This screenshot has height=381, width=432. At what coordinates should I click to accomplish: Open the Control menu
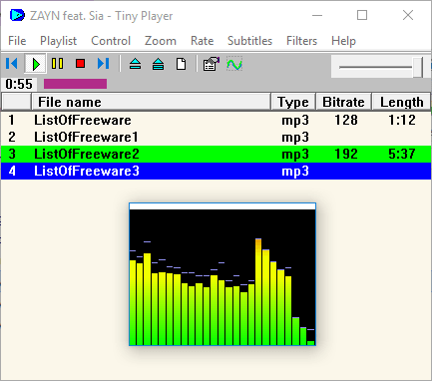[x=111, y=41]
